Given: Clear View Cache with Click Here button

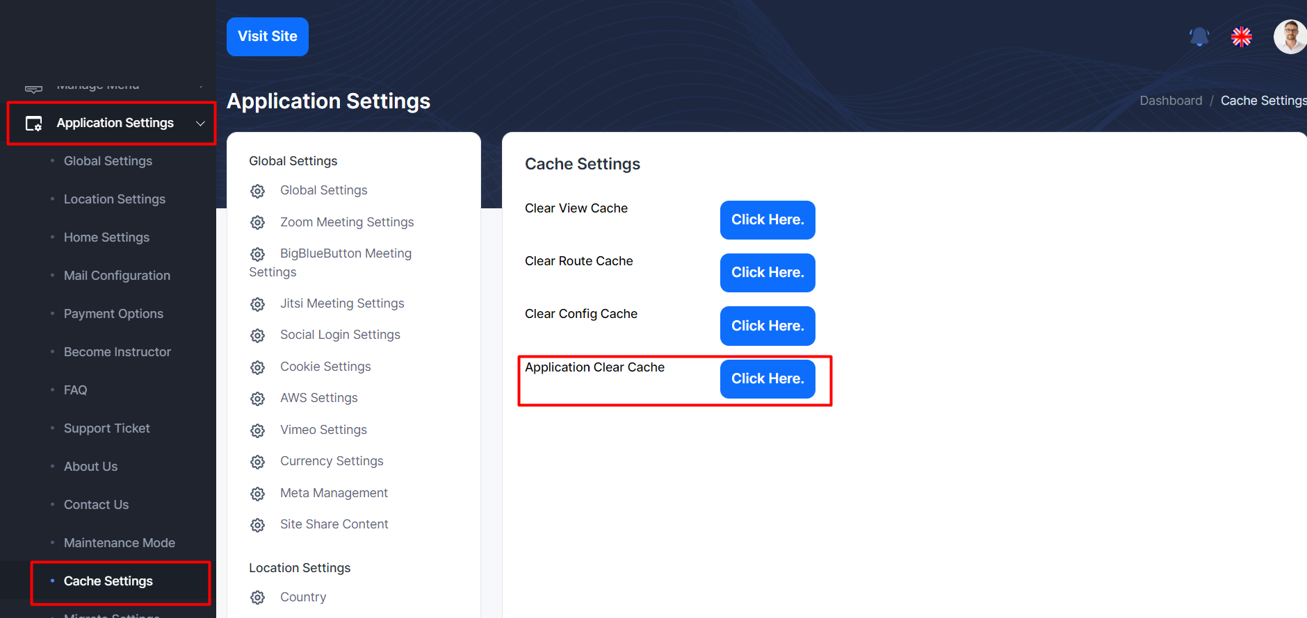Looking at the screenshot, I should [768, 220].
